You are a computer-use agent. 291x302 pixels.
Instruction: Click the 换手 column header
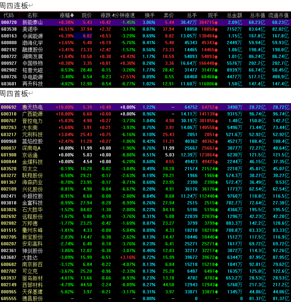[x=150, y=15]
